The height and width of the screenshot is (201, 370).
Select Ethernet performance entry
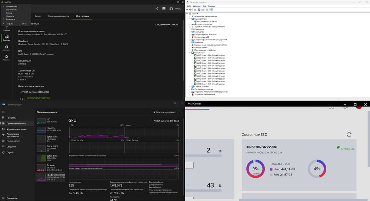pyautogui.click(x=50, y=167)
